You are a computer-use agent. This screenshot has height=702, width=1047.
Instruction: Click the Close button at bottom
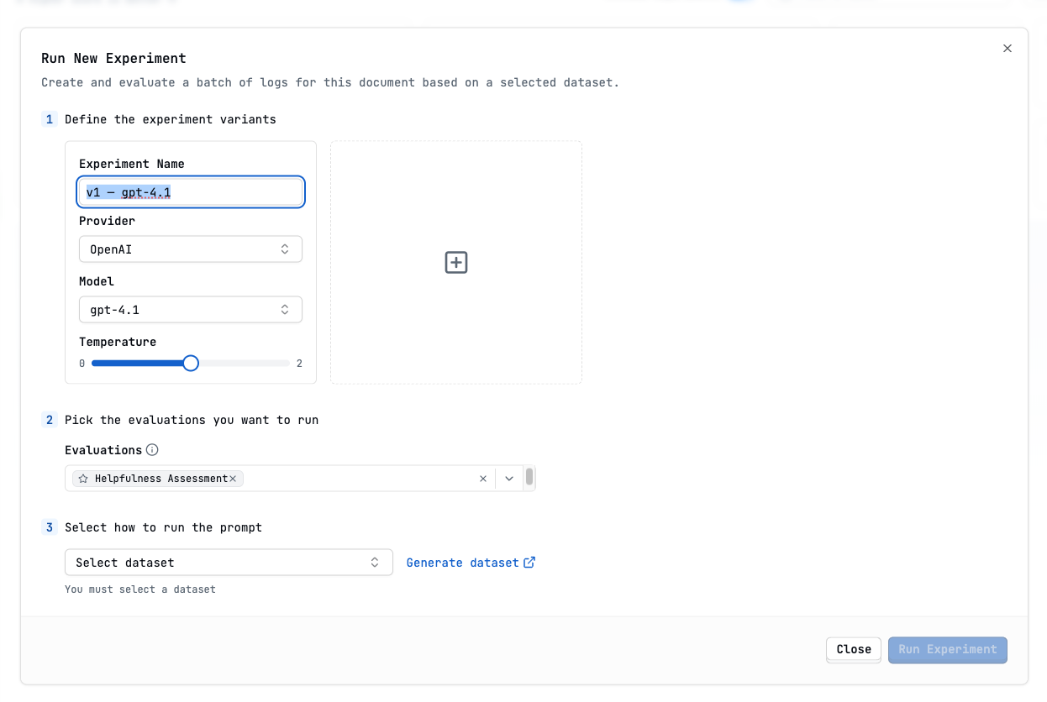(x=853, y=649)
